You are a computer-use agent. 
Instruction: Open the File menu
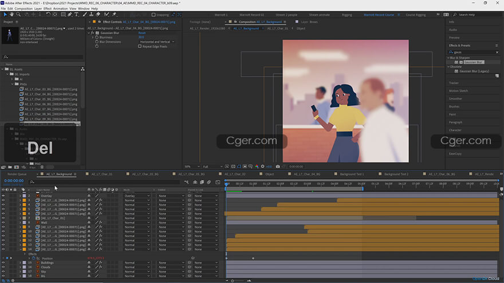3,9
